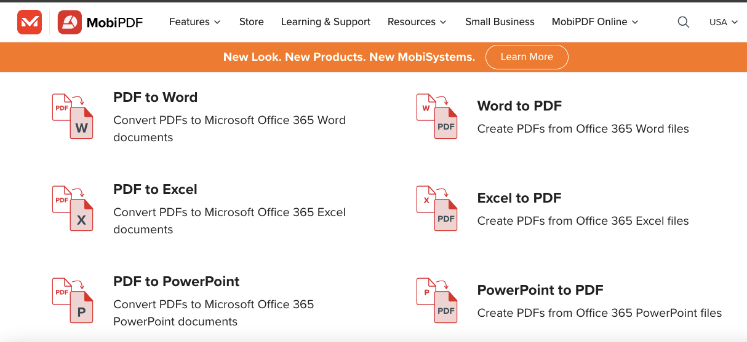Click the MobiSystems red logo icon
Viewport: 747px width, 342px height.
tap(30, 22)
